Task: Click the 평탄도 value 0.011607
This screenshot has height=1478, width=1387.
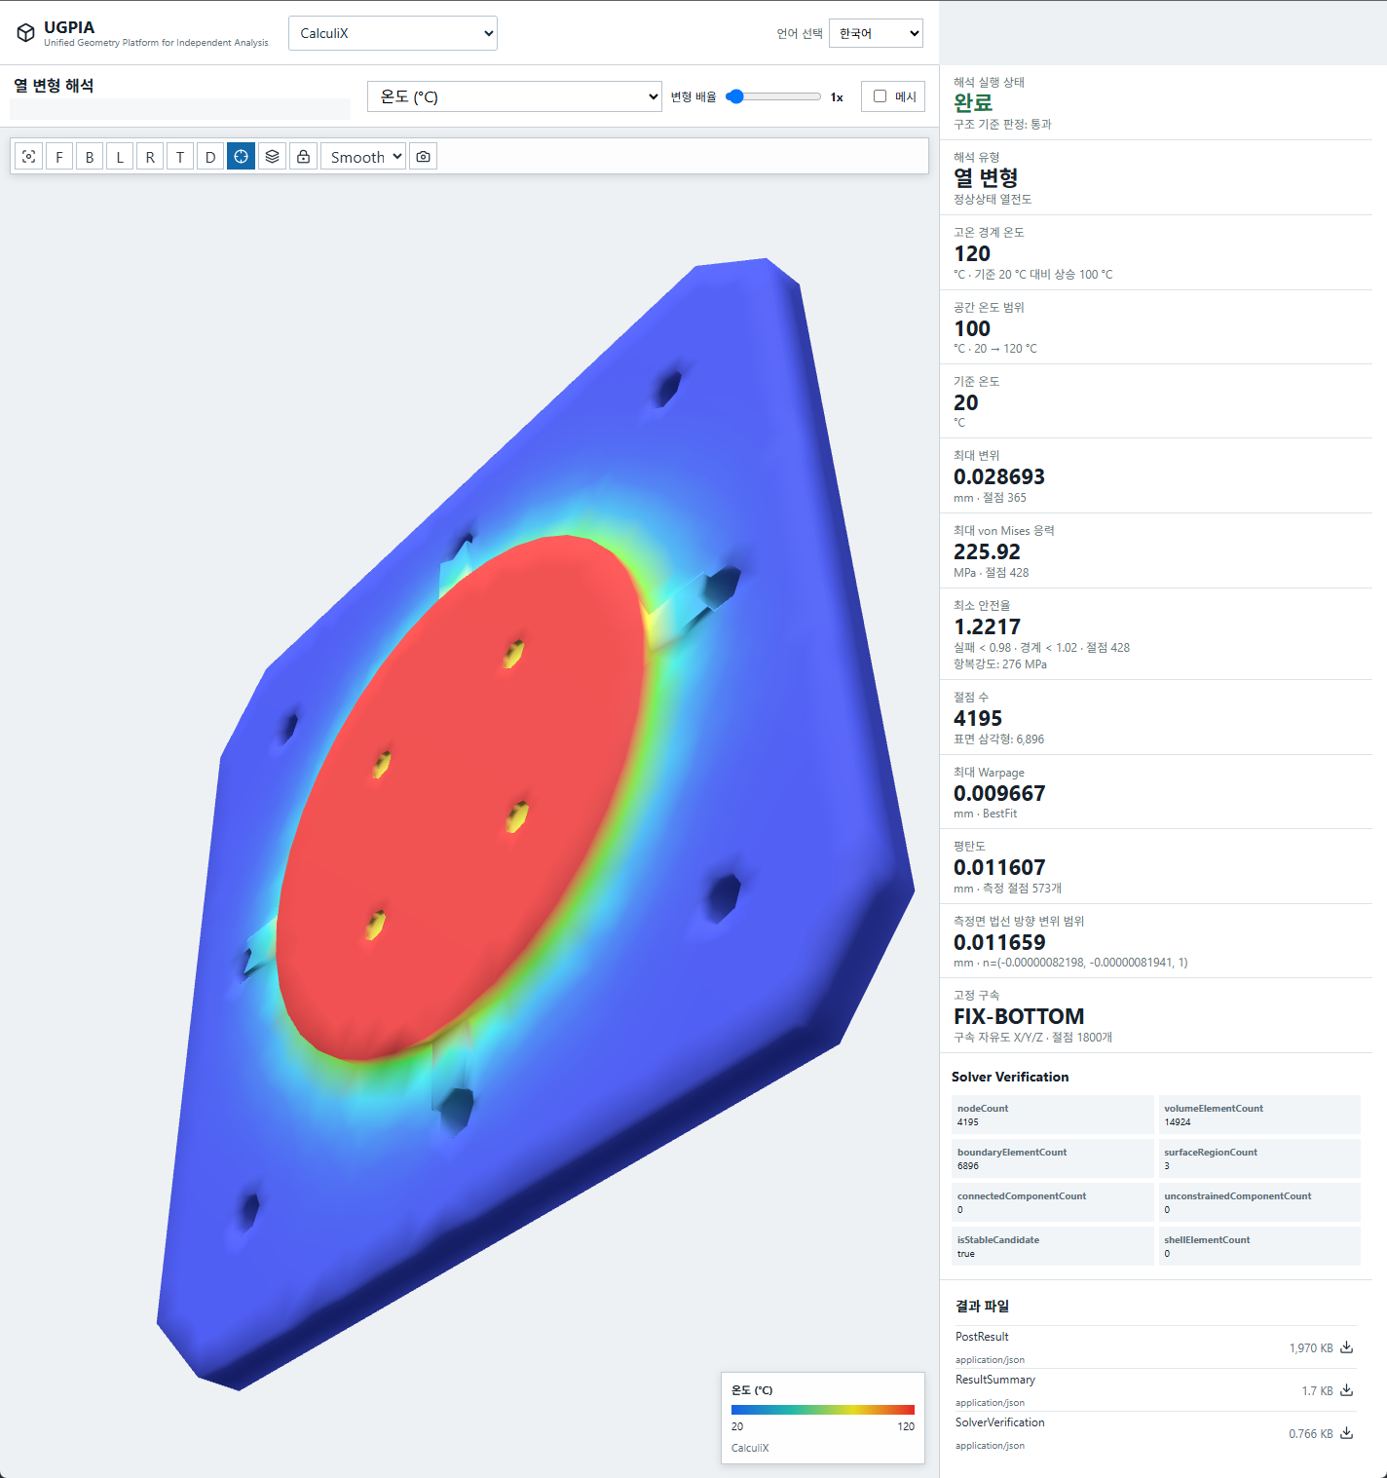Action: pyautogui.click(x=999, y=867)
